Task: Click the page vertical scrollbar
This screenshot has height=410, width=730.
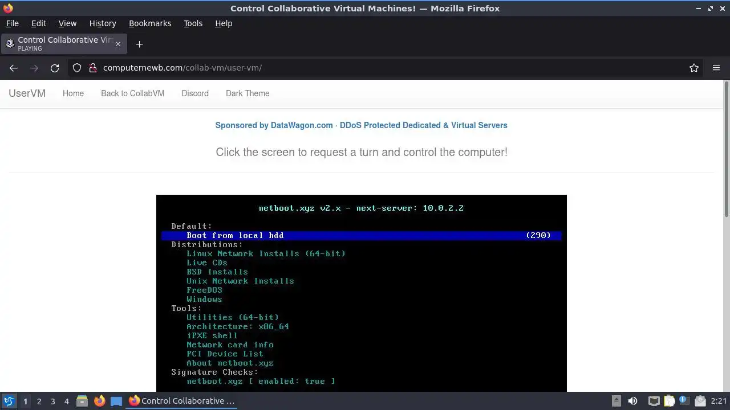Action: pyautogui.click(x=727, y=149)
